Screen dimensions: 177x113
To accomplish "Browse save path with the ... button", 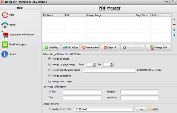I will (x=141, y=109).
